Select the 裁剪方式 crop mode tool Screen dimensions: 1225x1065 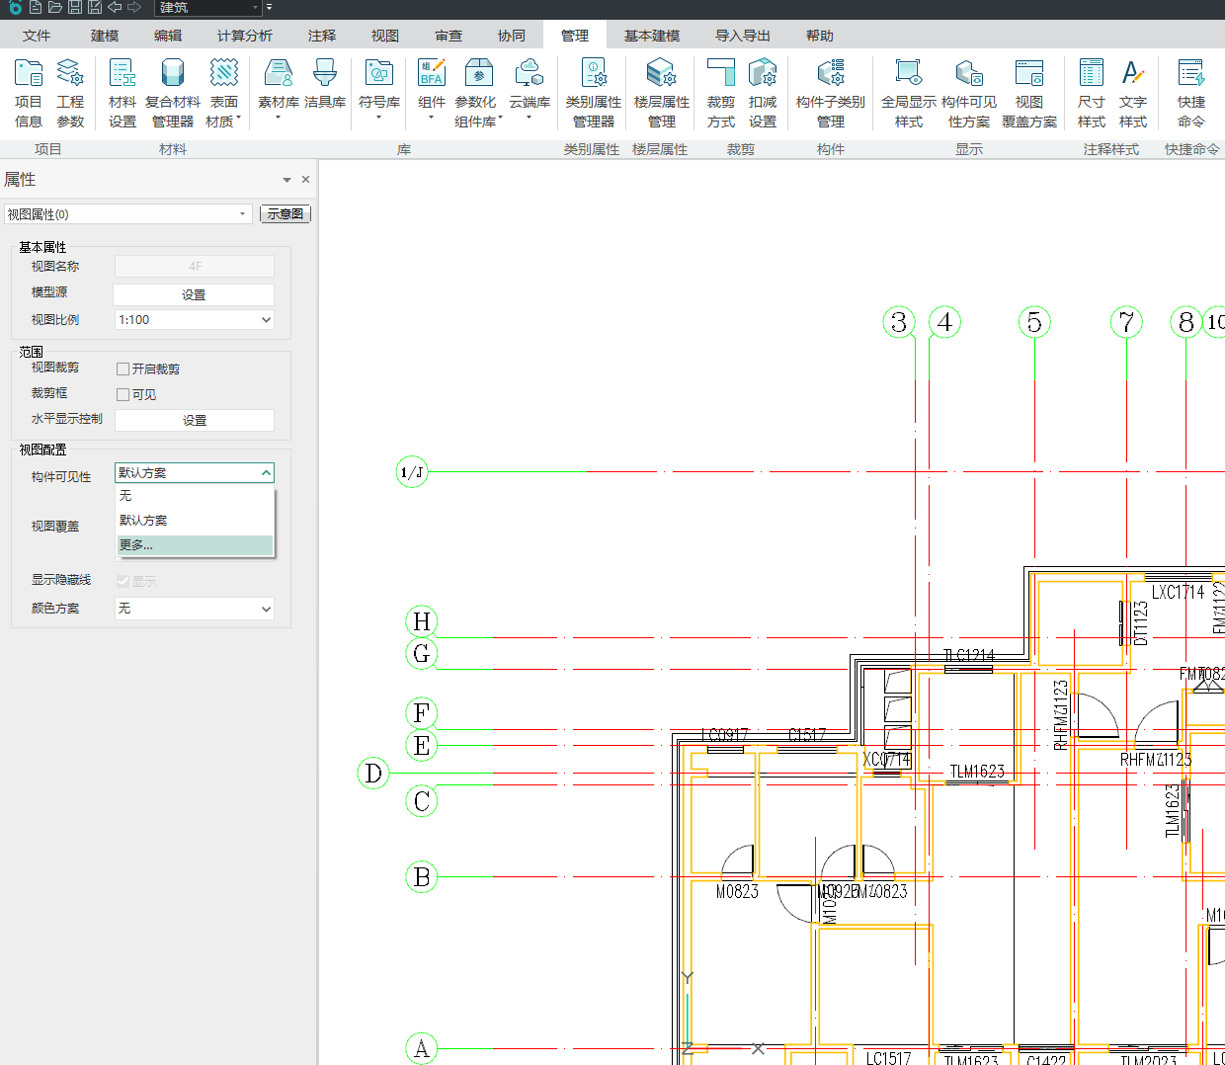coord(721,92)
